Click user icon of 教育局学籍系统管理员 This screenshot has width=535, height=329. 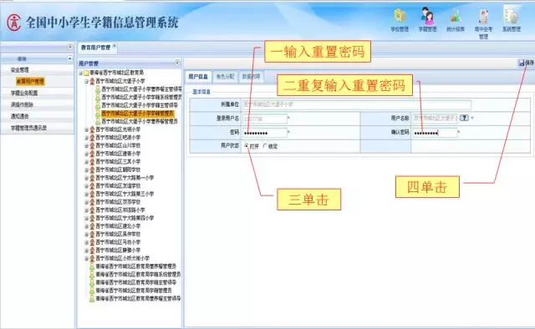point(92,275)
